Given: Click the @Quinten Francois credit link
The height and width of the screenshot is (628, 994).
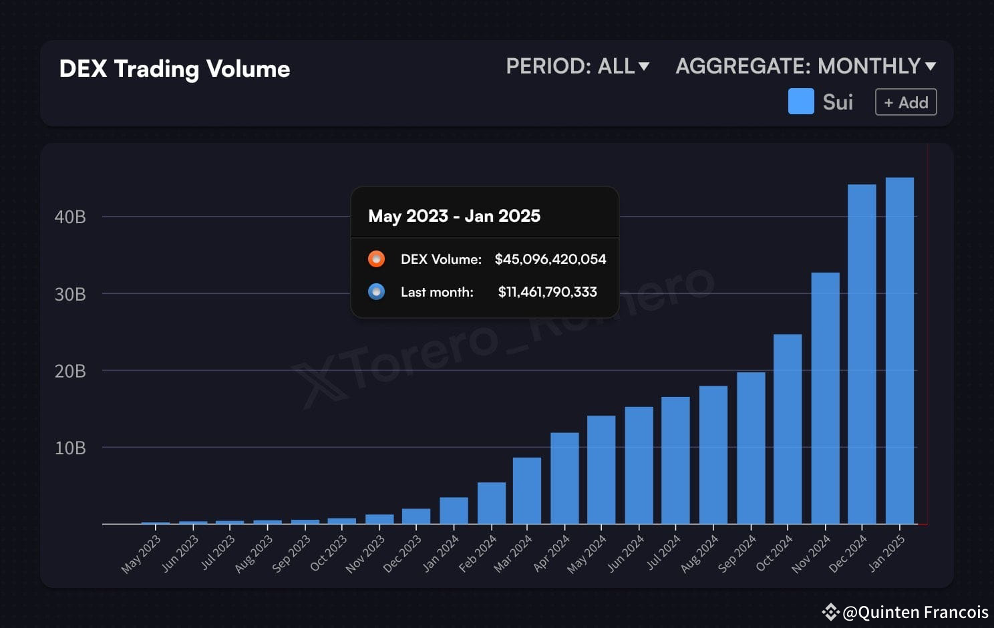Looking at the screenshot, I should pos(917,612).
